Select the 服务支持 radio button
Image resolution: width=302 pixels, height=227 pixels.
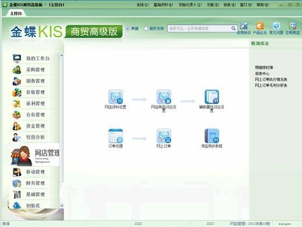click(x=146, y=29)
